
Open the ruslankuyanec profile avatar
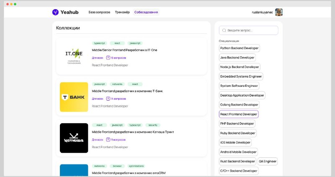coord(279,12)
